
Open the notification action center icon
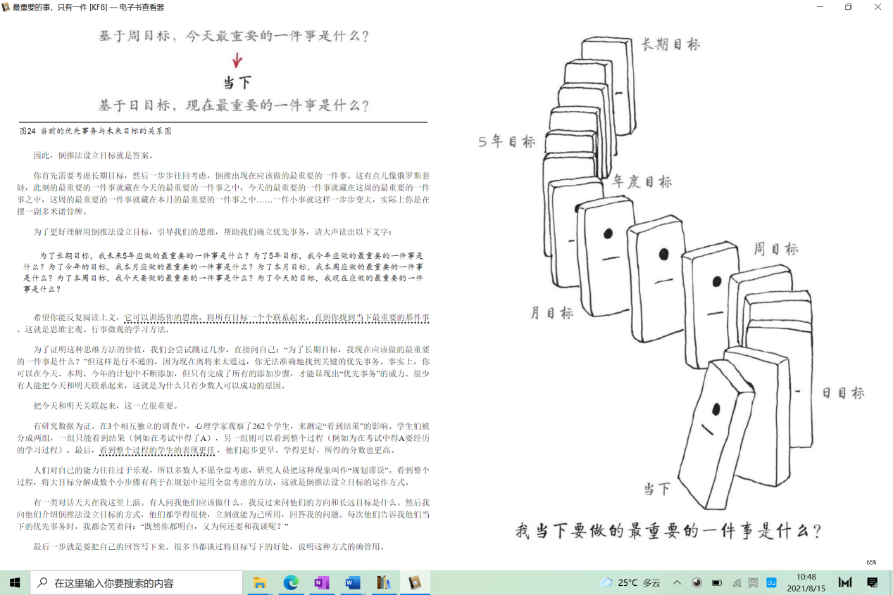click(x=873, y=582)
